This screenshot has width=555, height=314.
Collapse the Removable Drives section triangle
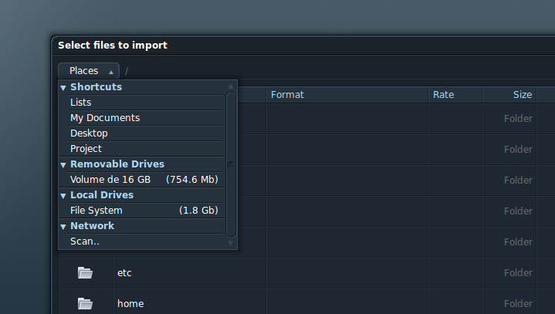(63, 165)
